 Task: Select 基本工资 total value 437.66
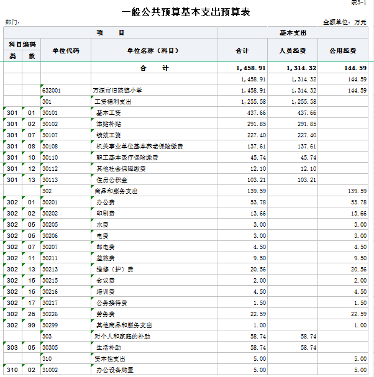242,113
